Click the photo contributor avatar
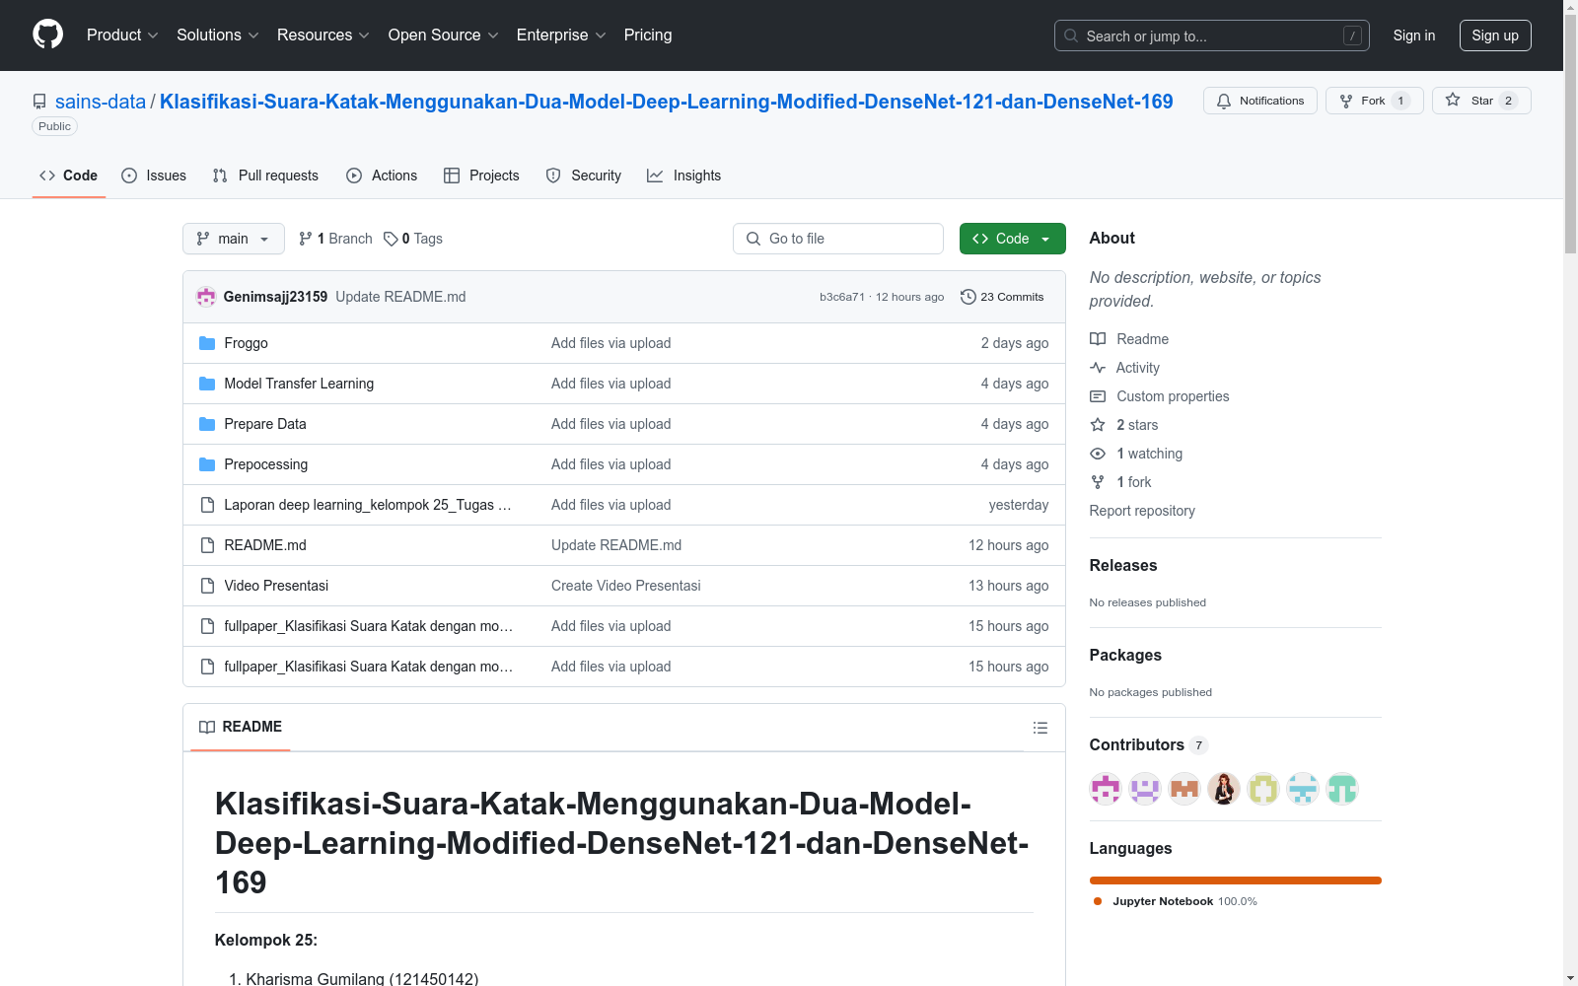Screen dimensions: 1578x986 click(1224, 789)
